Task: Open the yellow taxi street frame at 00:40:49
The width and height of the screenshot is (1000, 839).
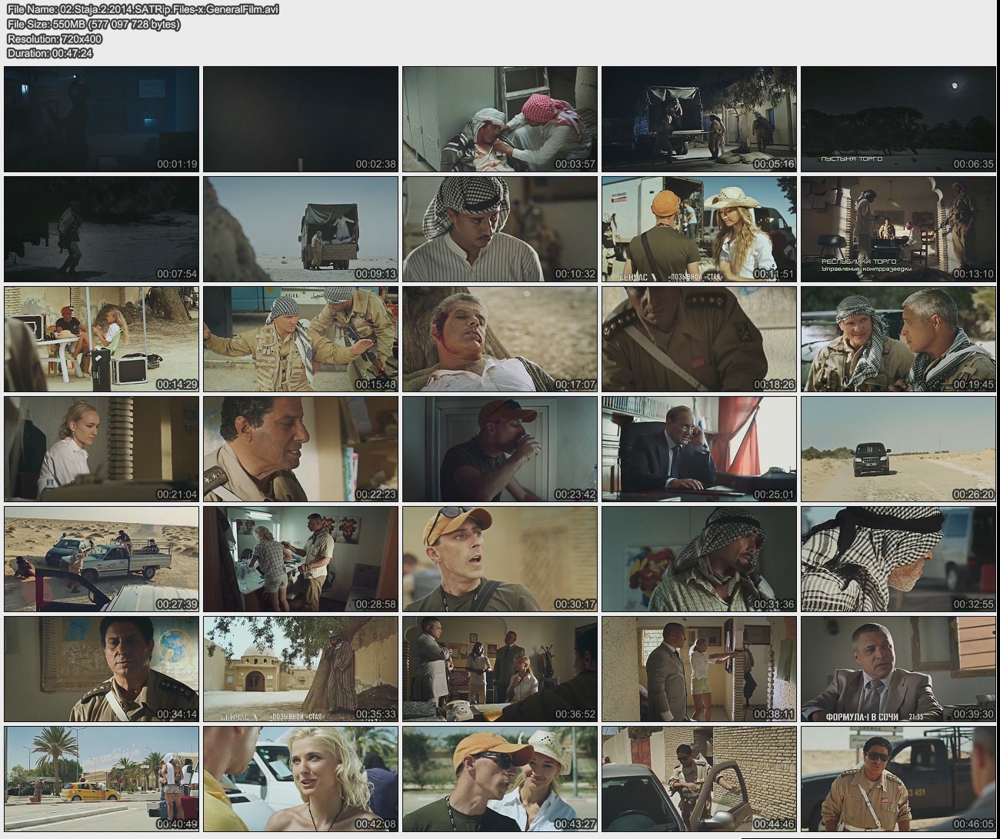Action: click(x=102, y=779)
